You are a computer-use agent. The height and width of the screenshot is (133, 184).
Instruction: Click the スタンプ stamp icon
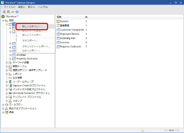10,101
